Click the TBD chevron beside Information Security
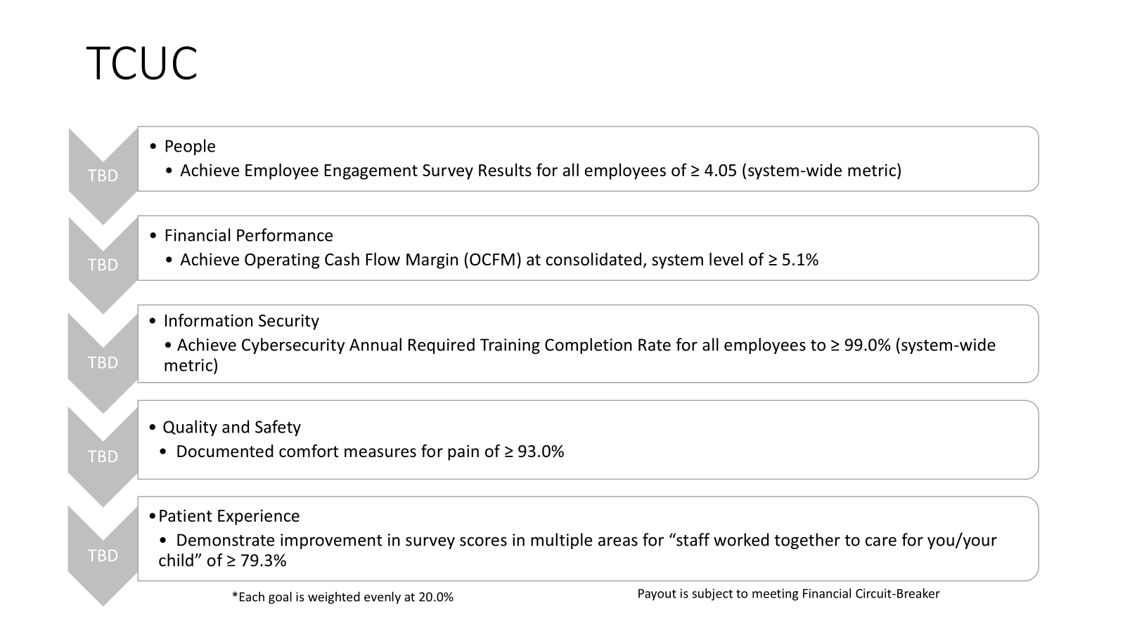Image resolution: width=1125 pixels, height=632 pixels. point(103,362)
